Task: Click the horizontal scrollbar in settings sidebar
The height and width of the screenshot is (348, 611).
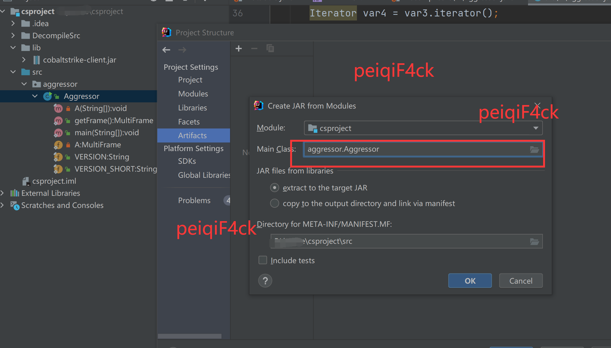Action: [x=190, y=336]
